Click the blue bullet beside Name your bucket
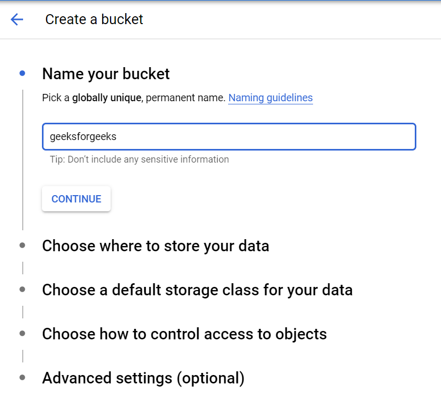The image size is (441, 396). tap(22, 73)
